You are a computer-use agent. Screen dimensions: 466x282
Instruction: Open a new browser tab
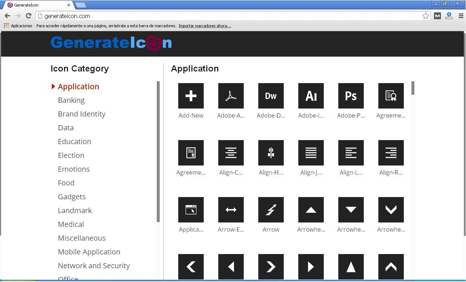pyautogui.click(x=80, y=5)
